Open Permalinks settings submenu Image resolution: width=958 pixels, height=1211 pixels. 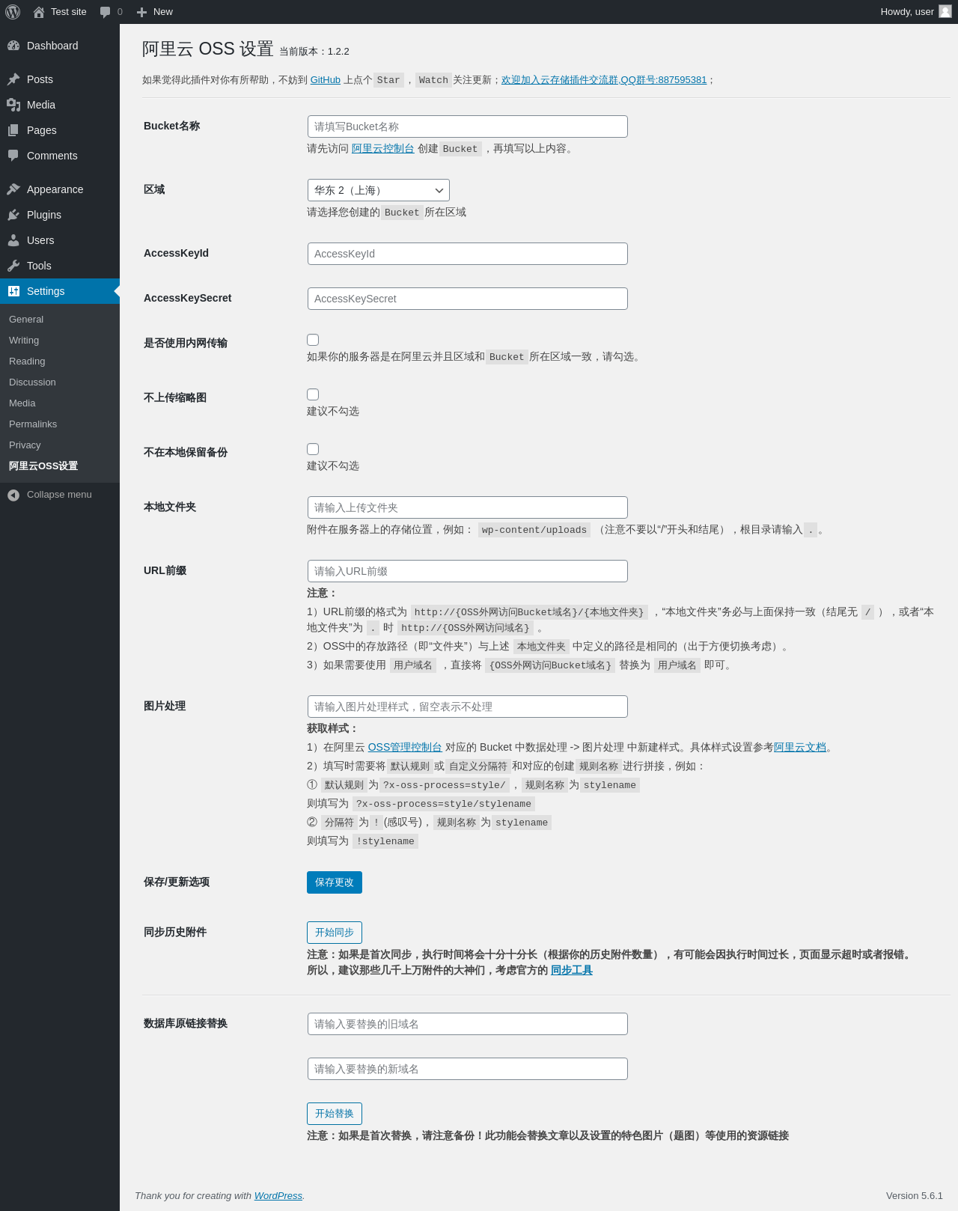[33, 424]
